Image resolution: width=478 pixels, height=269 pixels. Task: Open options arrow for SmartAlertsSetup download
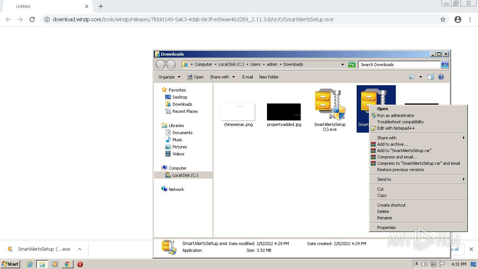click(x=79, y=249)
